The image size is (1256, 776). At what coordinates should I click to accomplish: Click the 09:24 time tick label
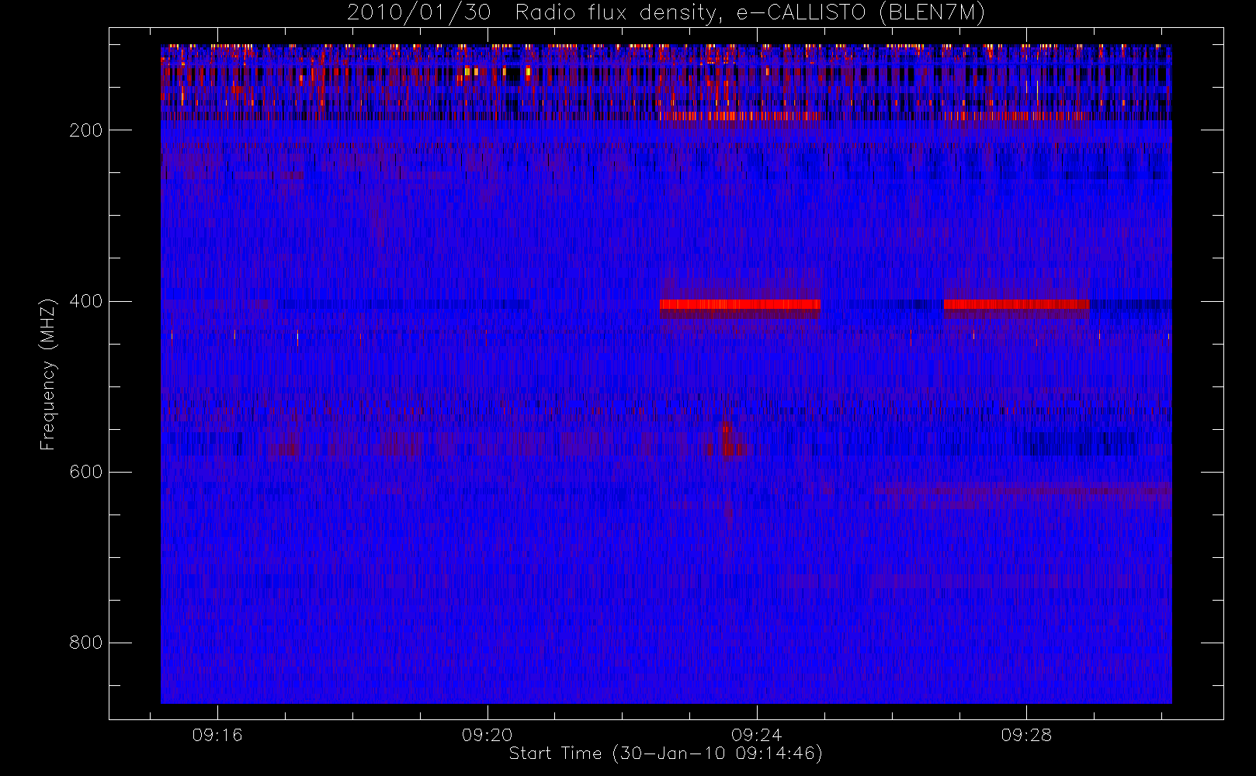pos(757,735)
